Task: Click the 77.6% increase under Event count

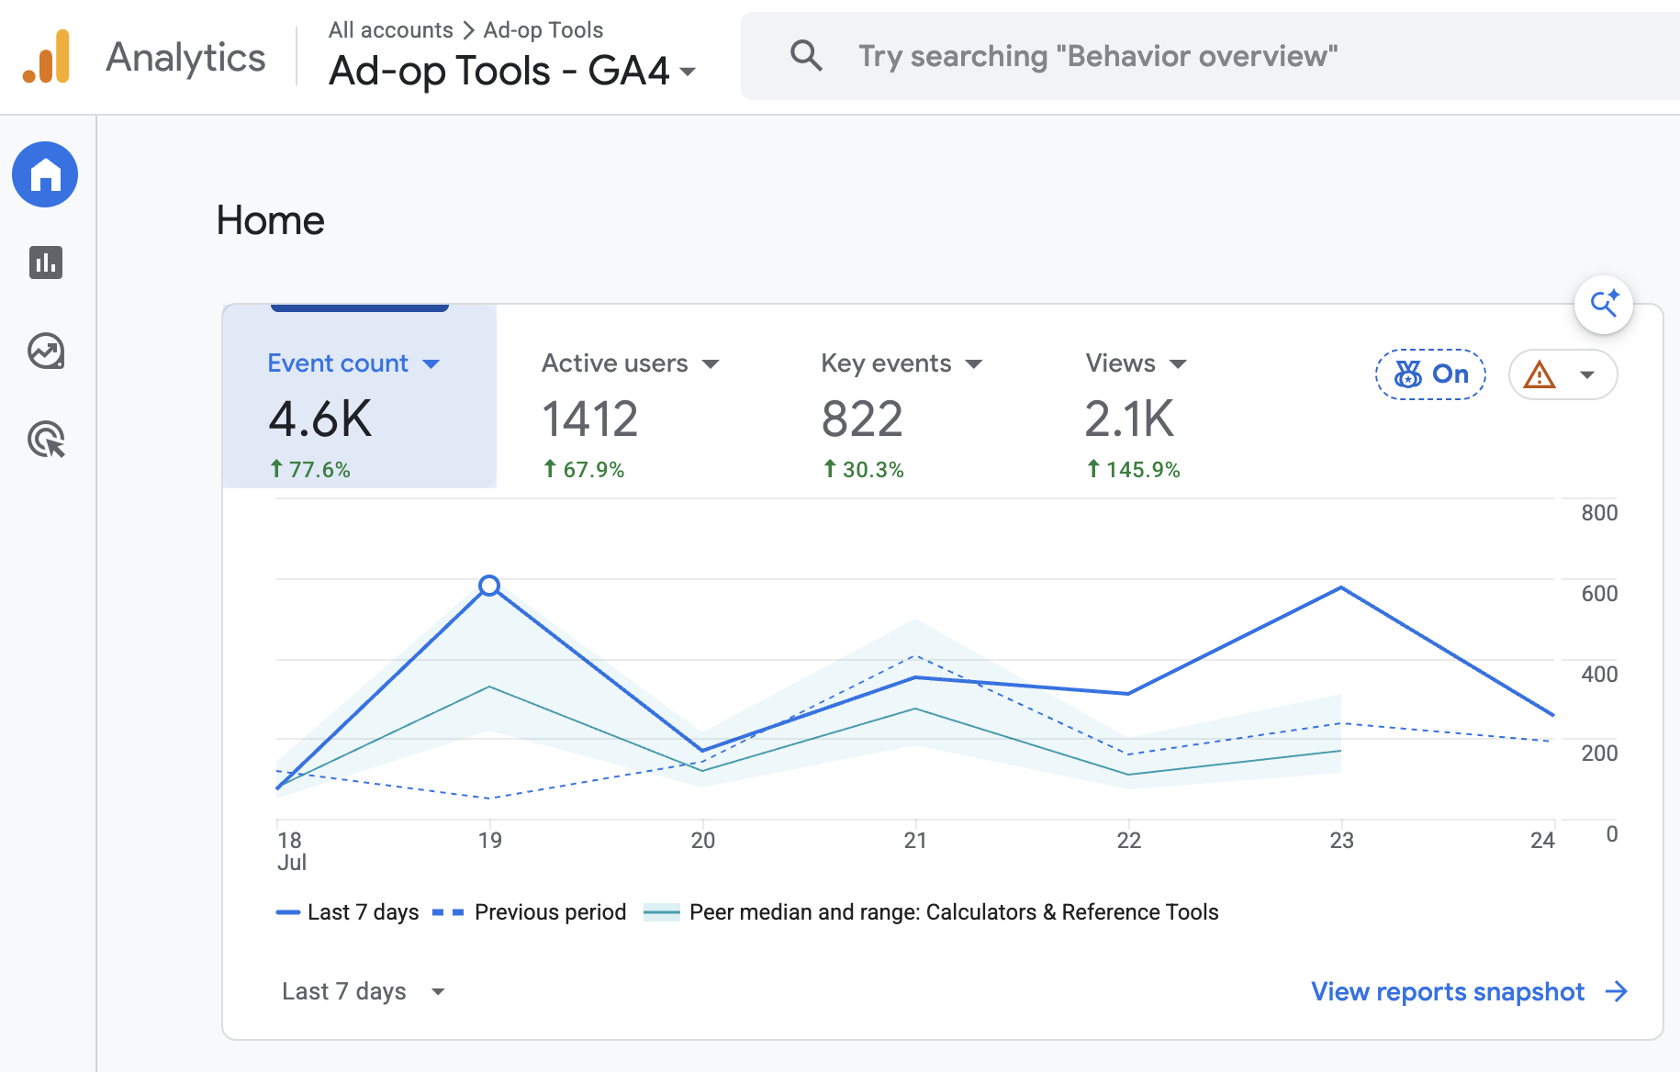Action: (x=310, y=469)
